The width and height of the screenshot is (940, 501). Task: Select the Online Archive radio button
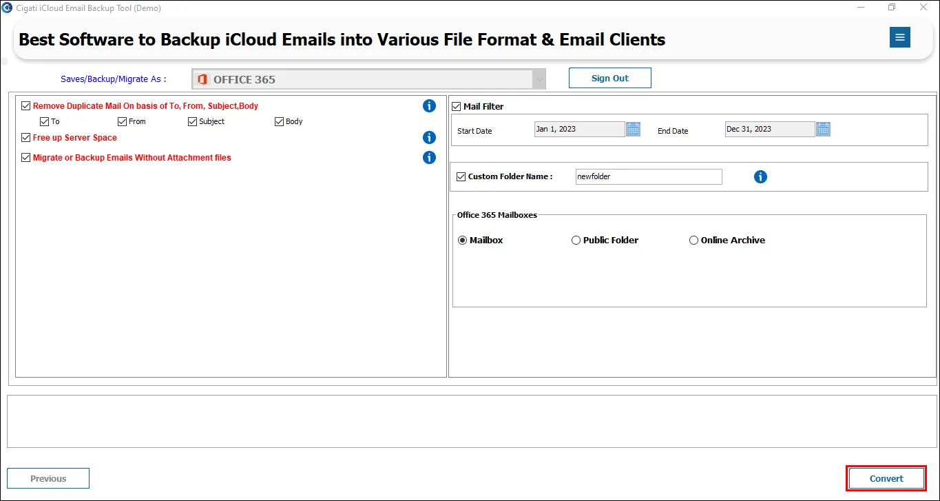[693, 241]
